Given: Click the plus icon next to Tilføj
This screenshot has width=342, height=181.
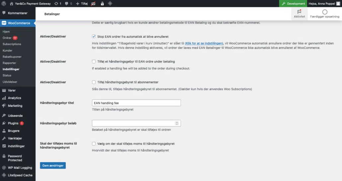Looking at the screenshot, I should [x=77, y=4].
